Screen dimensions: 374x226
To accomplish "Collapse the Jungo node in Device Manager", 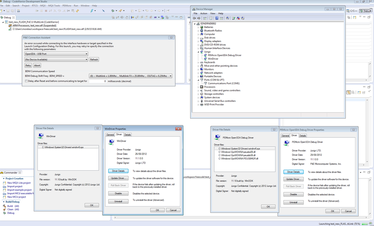I will [198, 52].
